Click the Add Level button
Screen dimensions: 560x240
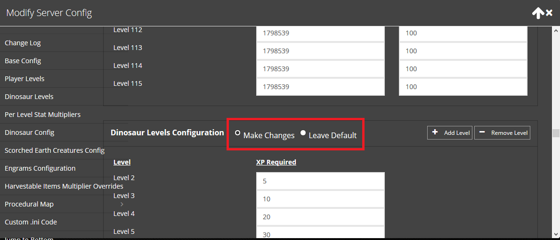[x=450, y=132]
